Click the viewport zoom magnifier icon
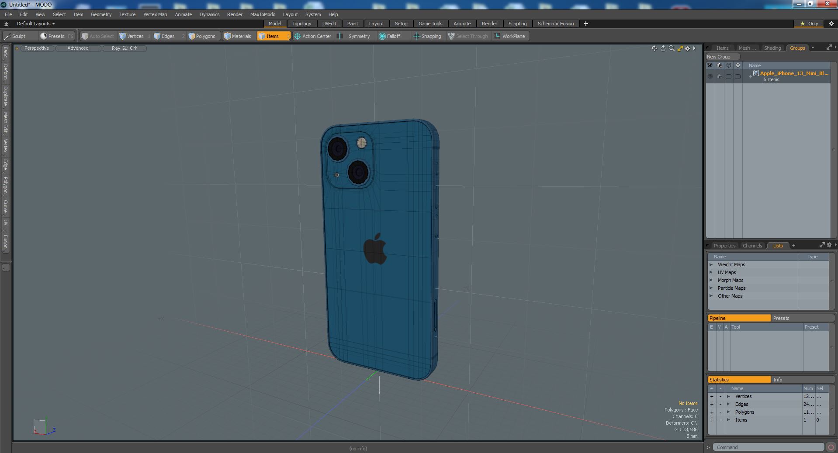838x453 pixels. coord(672,48)
